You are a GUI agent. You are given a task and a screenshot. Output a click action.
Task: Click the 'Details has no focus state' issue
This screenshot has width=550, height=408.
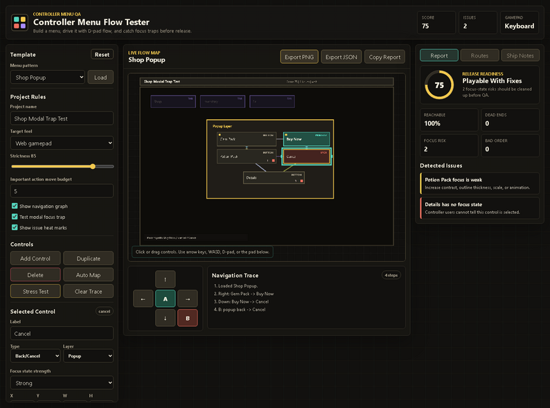tap(479, 208)
